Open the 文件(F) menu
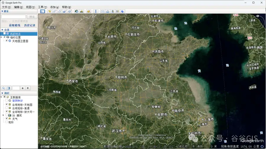 (7, 7)
